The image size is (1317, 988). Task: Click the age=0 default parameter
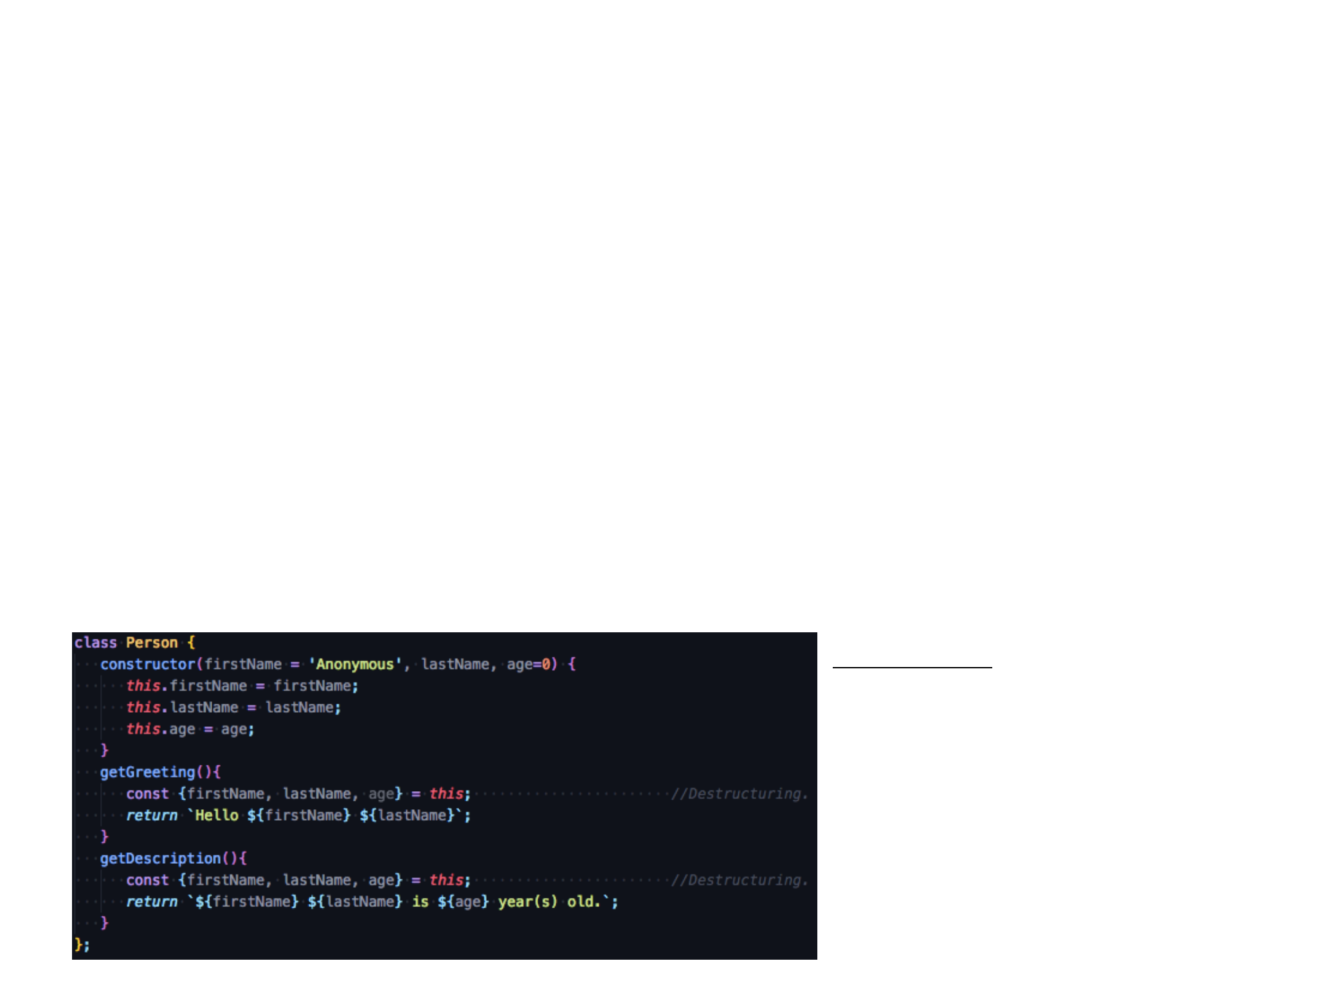click(x=529, y=664)
